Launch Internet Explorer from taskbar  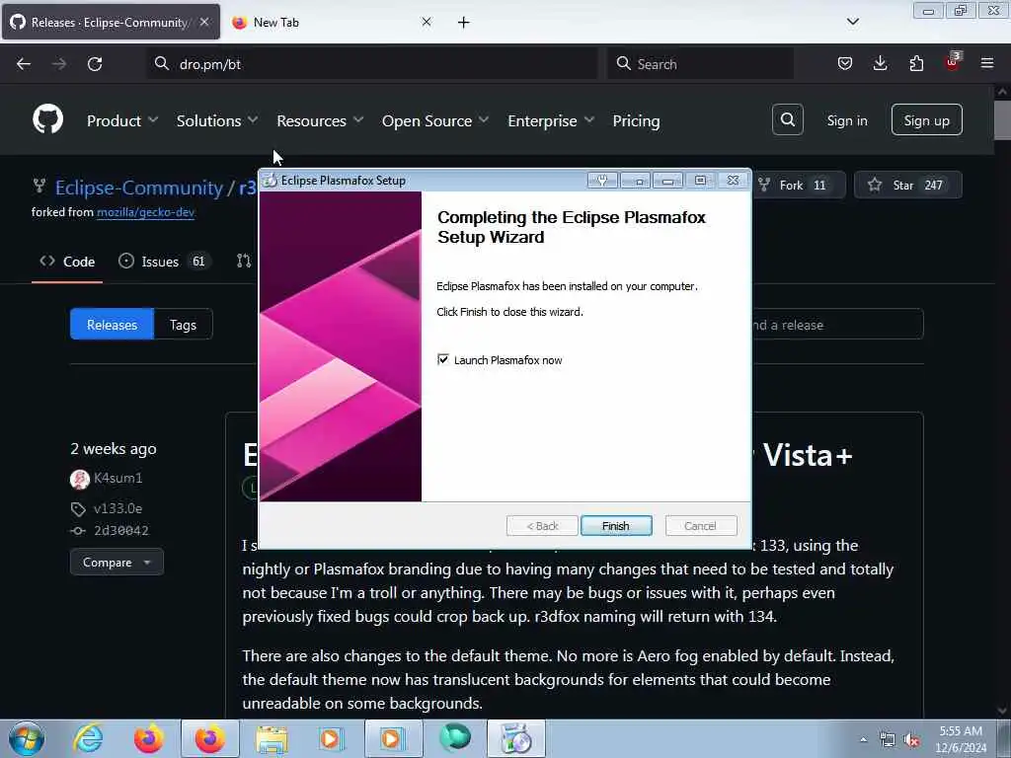click(88, 738)
